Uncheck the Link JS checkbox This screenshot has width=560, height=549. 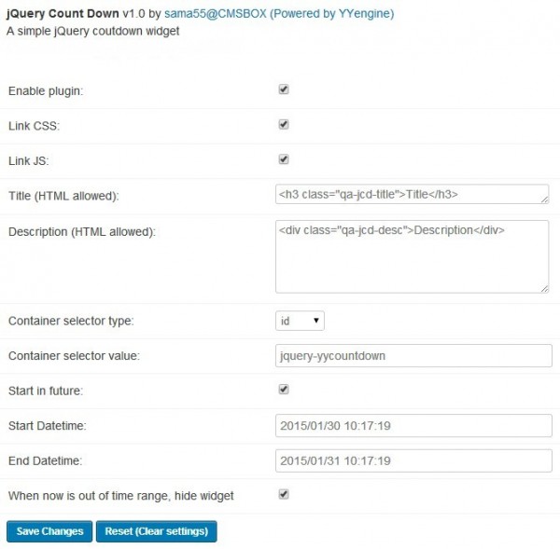coord(284,158)
